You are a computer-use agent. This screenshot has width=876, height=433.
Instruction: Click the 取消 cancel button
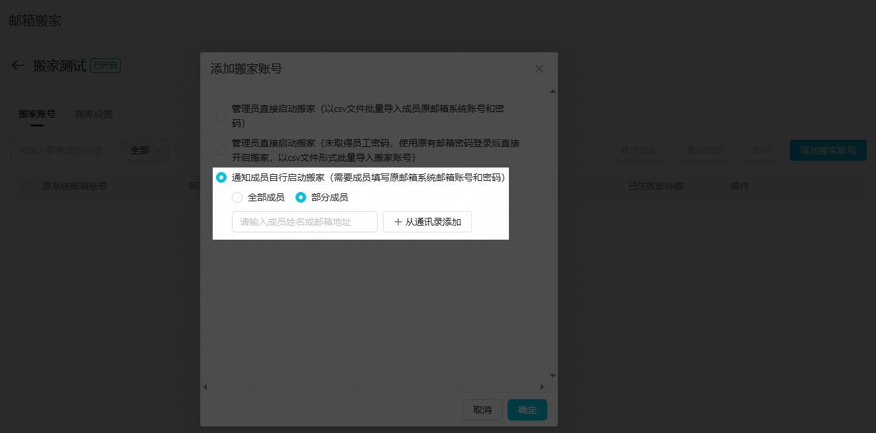click(x=482, y=410)
